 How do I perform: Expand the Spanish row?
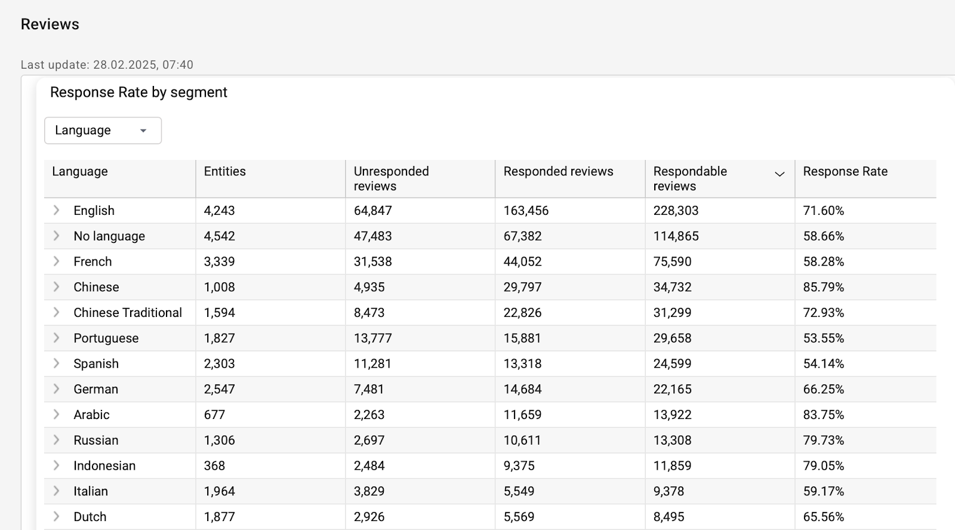click(57, 363)
